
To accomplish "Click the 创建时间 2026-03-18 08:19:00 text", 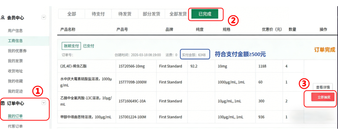I will (x=138, y=55).
